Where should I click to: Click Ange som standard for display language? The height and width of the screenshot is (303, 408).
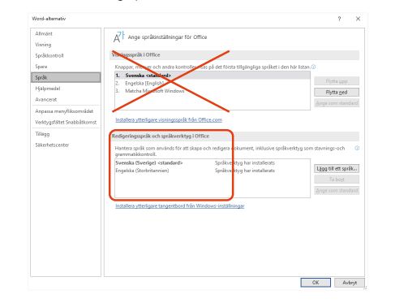pos(337,103)
